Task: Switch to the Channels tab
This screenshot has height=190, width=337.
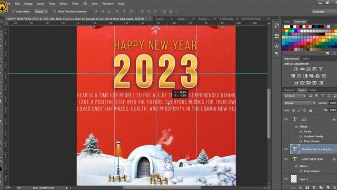Action: pos(289,90)
